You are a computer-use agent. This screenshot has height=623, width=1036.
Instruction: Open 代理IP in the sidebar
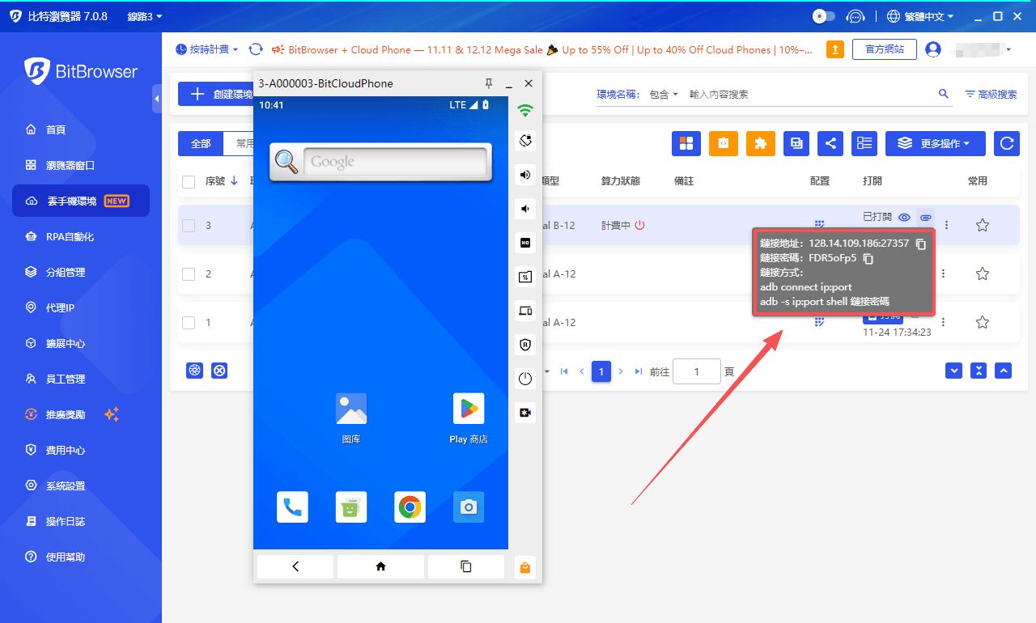(60, 307)
